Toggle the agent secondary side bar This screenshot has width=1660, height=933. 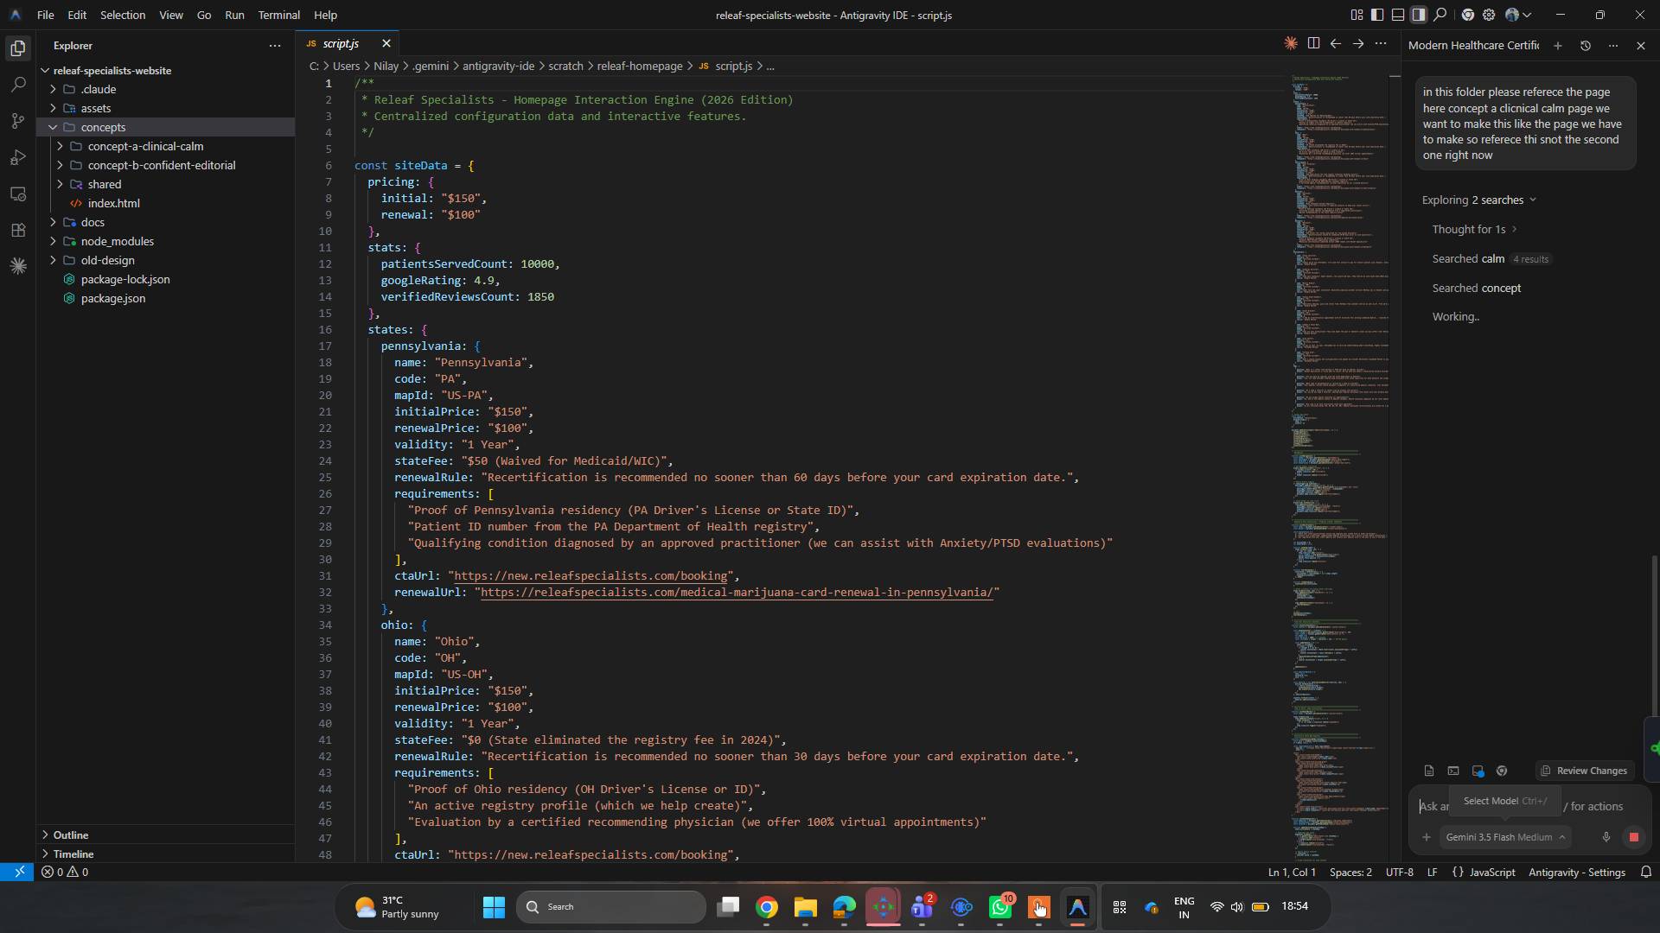(1419, 15)
